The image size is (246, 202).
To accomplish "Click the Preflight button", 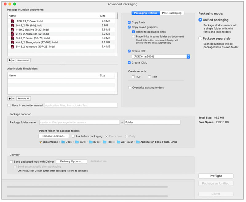I will pyautogui.click(x=216, y=176).
